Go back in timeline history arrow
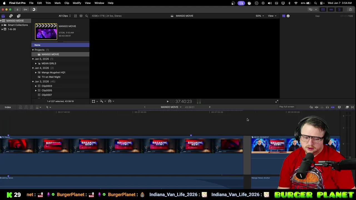This screenshot has width=356, height=200. click(x=145, y=107)
